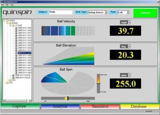Click the 11-10-05 folder icon

pyautogui.click(x=13, y=26)
